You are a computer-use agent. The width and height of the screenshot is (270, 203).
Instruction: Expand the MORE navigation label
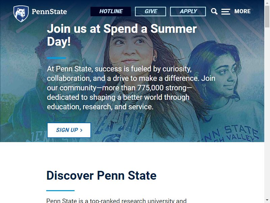click(x=242, y=12)
